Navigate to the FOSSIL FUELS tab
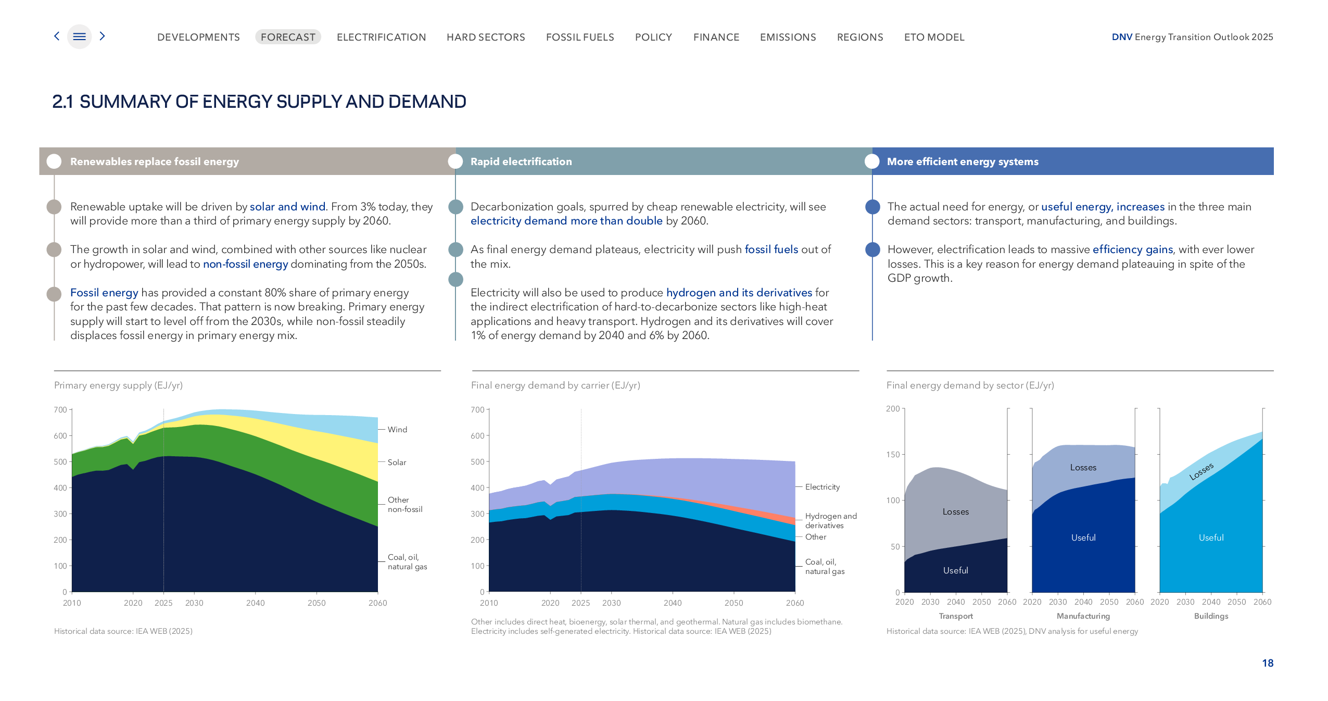This screenshot has height=701, width=1328. 579,37
